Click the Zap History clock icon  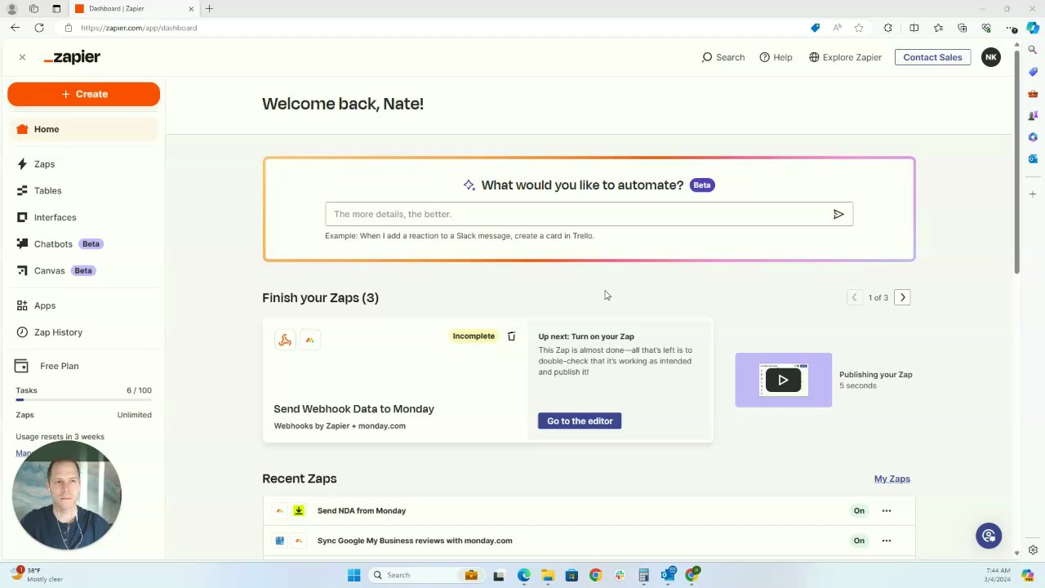coord(22,332)
